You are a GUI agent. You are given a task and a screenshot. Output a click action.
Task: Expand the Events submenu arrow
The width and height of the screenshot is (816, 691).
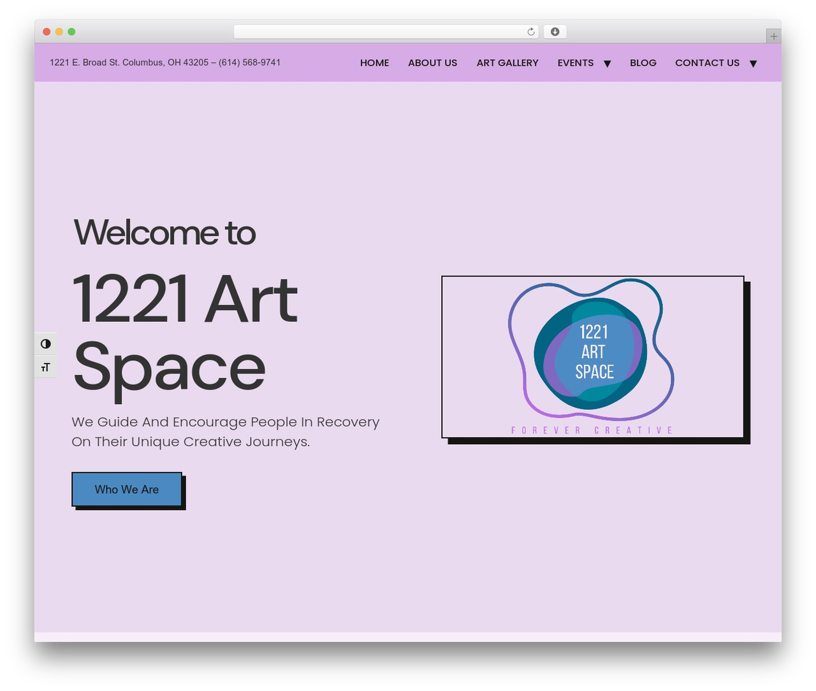(x=608, y=64)
